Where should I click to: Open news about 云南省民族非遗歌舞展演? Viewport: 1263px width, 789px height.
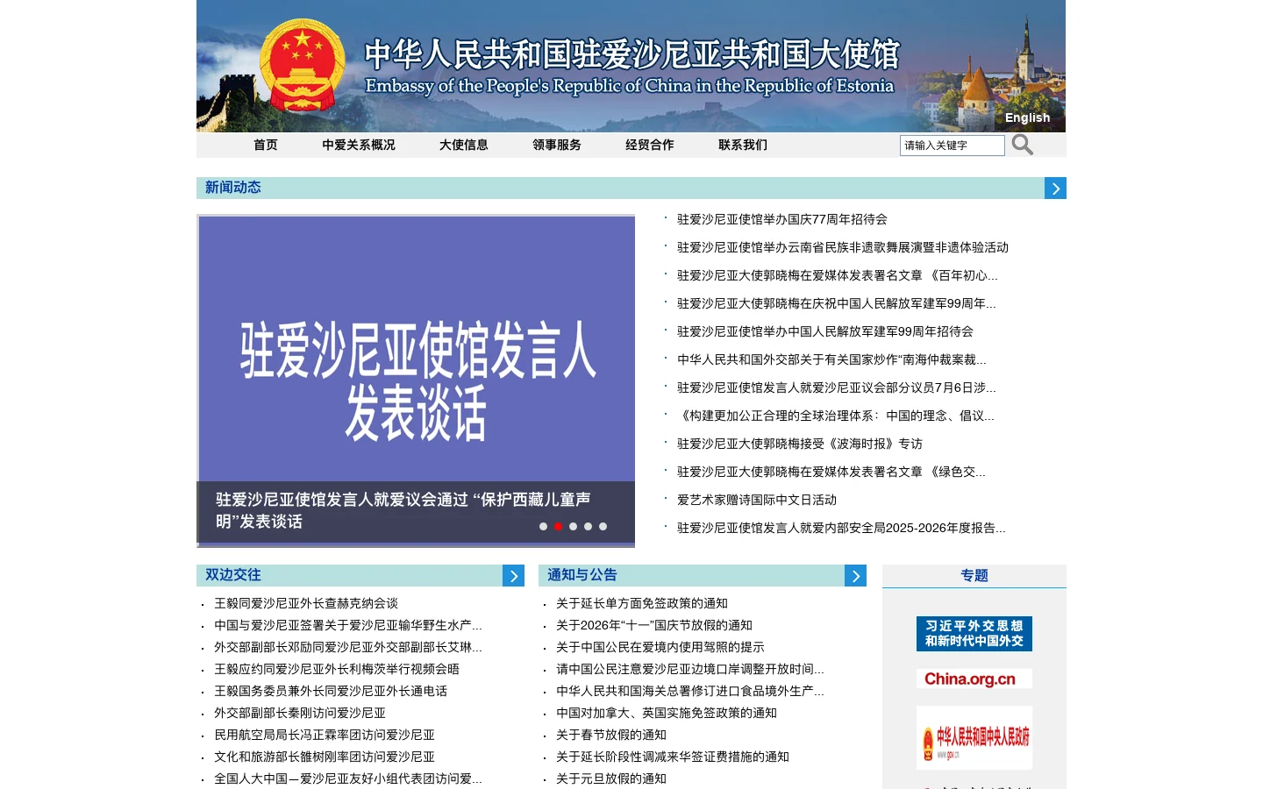(x=843, y=248)
